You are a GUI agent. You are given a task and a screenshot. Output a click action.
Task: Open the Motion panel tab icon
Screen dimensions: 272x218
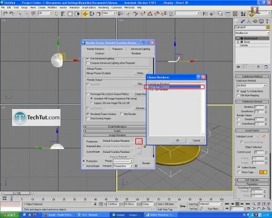click(x=255, y=21)
